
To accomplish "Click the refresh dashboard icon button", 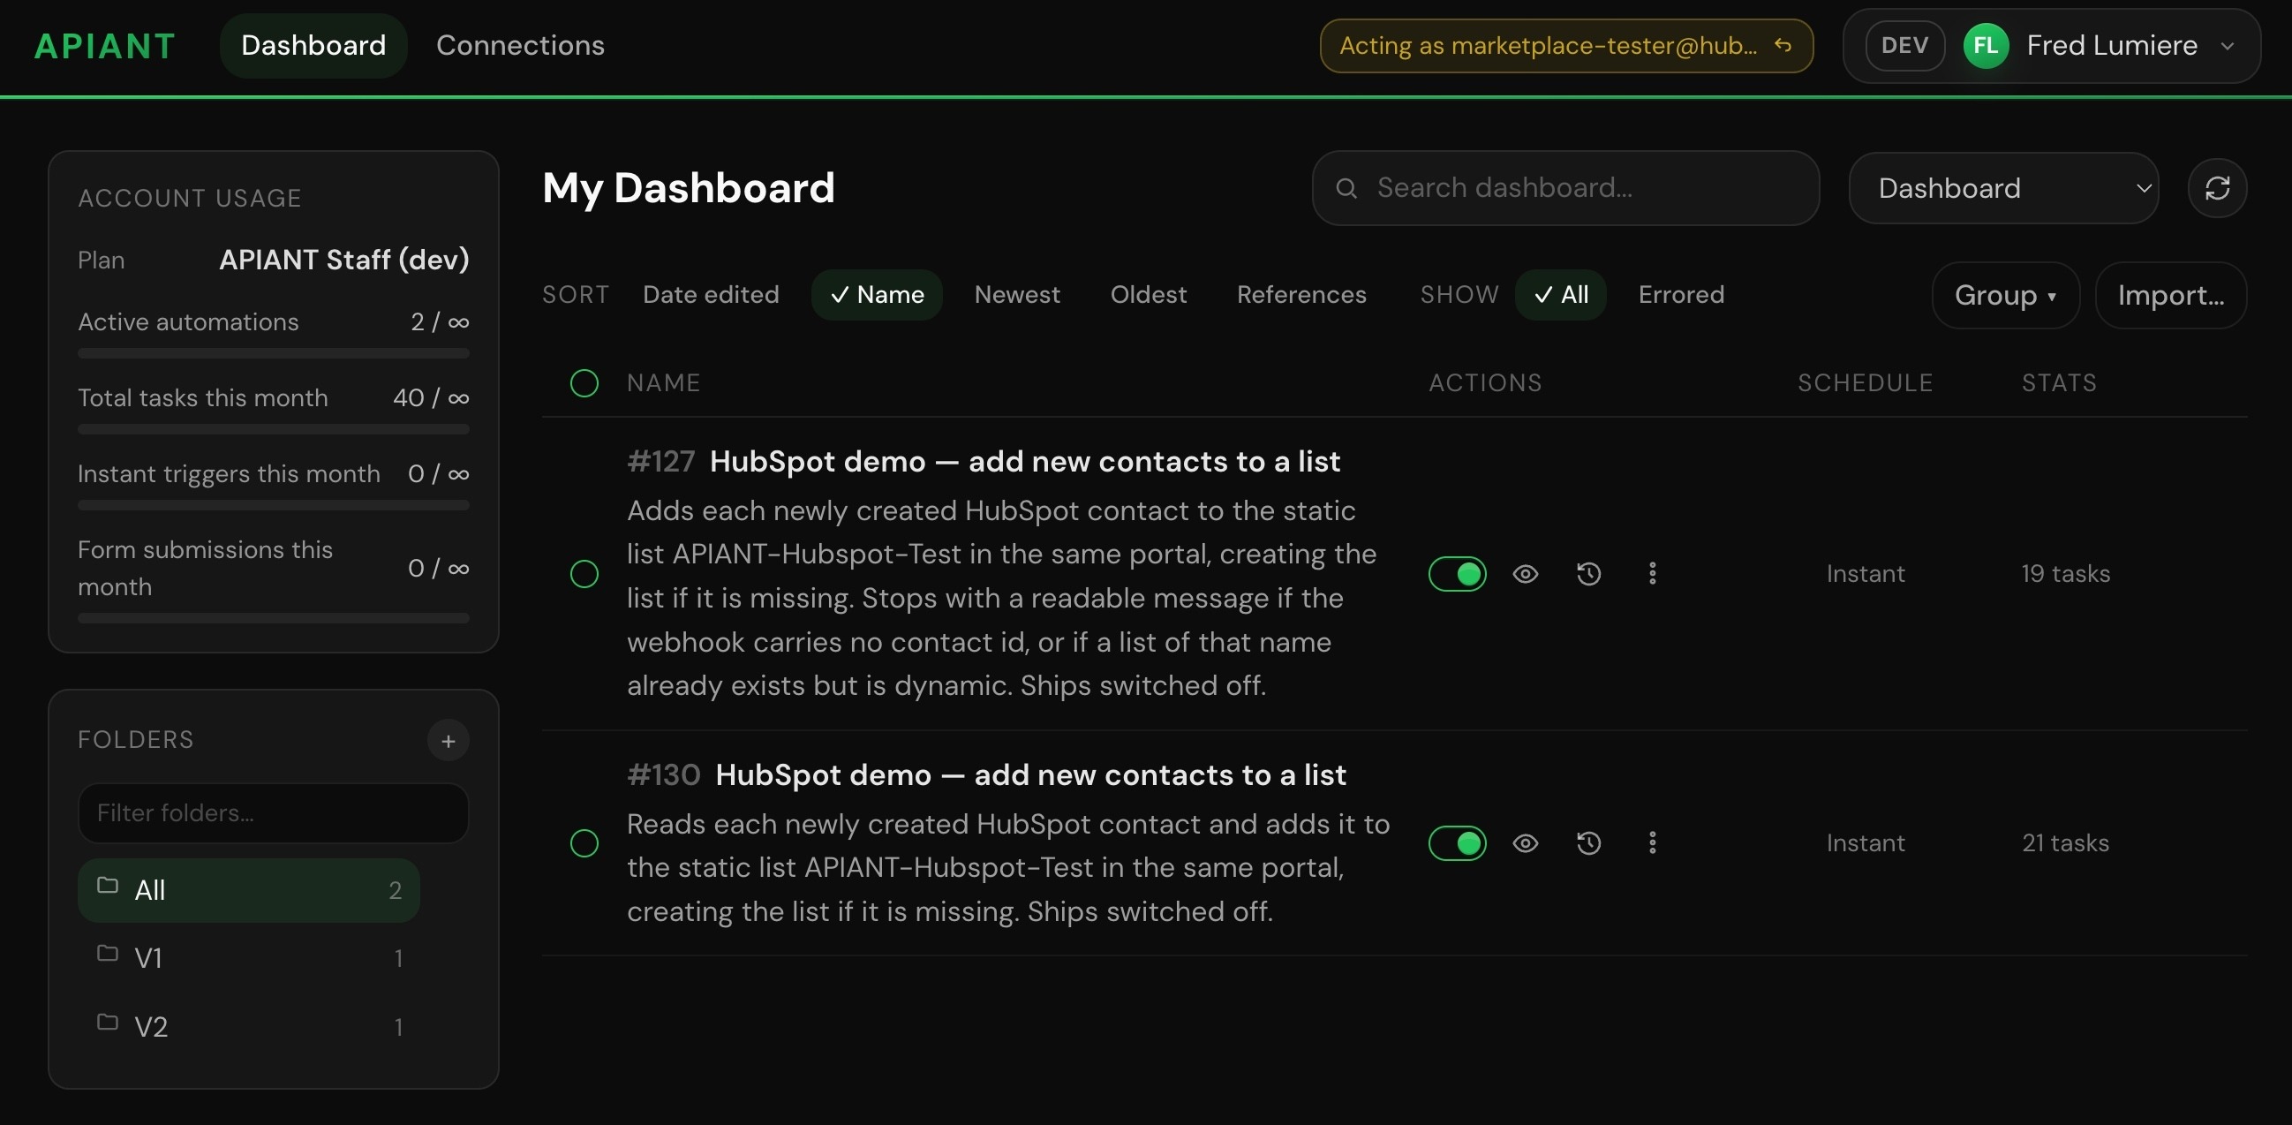I will [x=2217, y=188].
